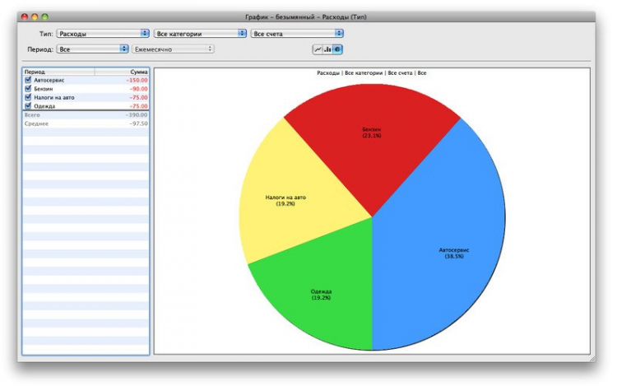
Task: Click the -97.50 average value
Action: point(138,123)
